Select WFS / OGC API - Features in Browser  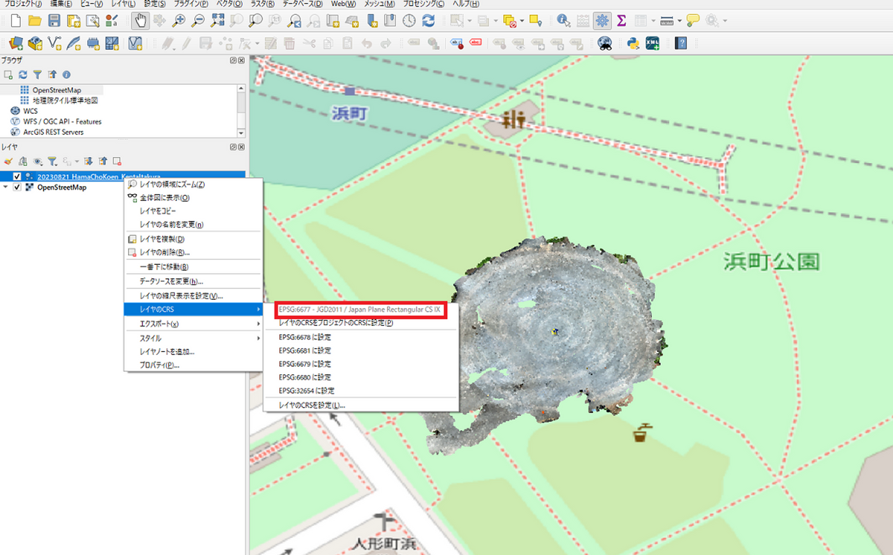[x=62, y=121]
